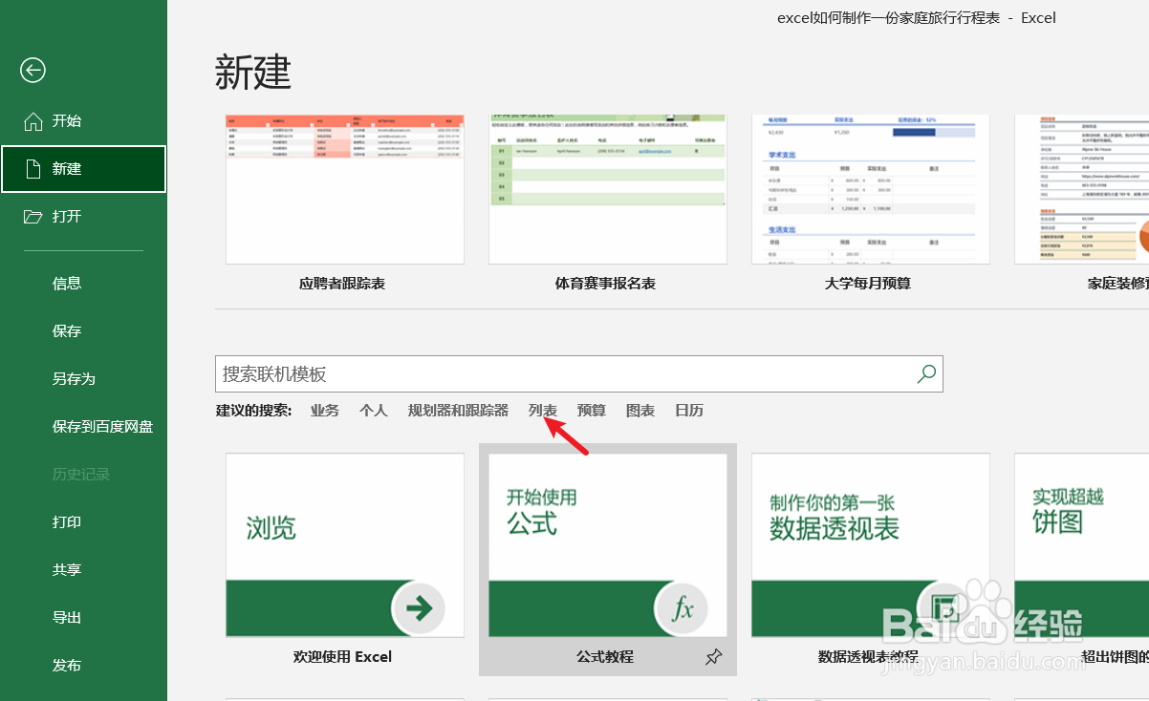Pin the 公式教程 template with pin icon

[x=713, y=657]
